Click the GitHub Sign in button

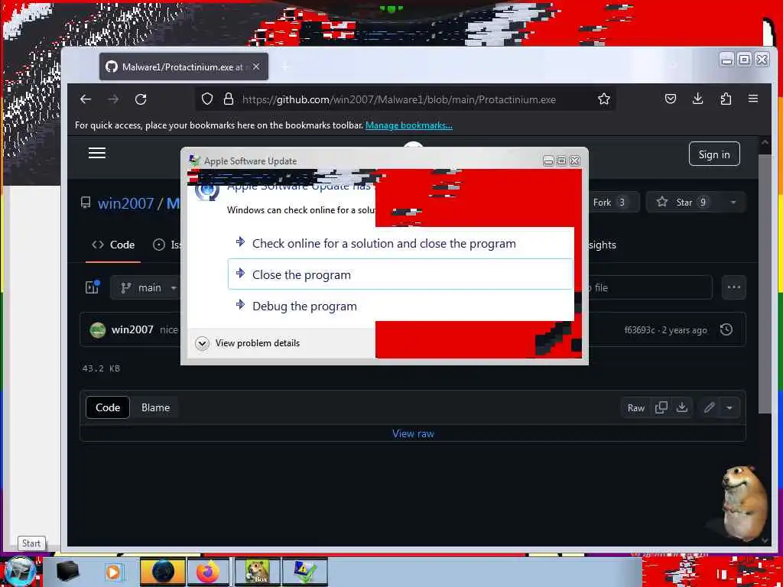[x=714, y=154]
